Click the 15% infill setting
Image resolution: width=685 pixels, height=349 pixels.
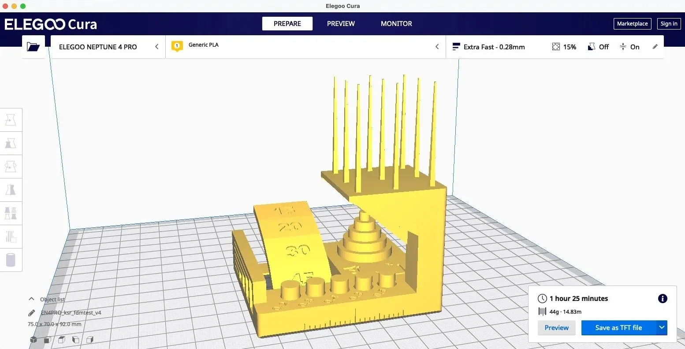564,47
